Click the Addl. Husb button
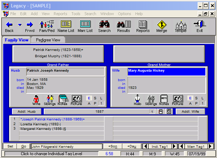 (26, 111)
